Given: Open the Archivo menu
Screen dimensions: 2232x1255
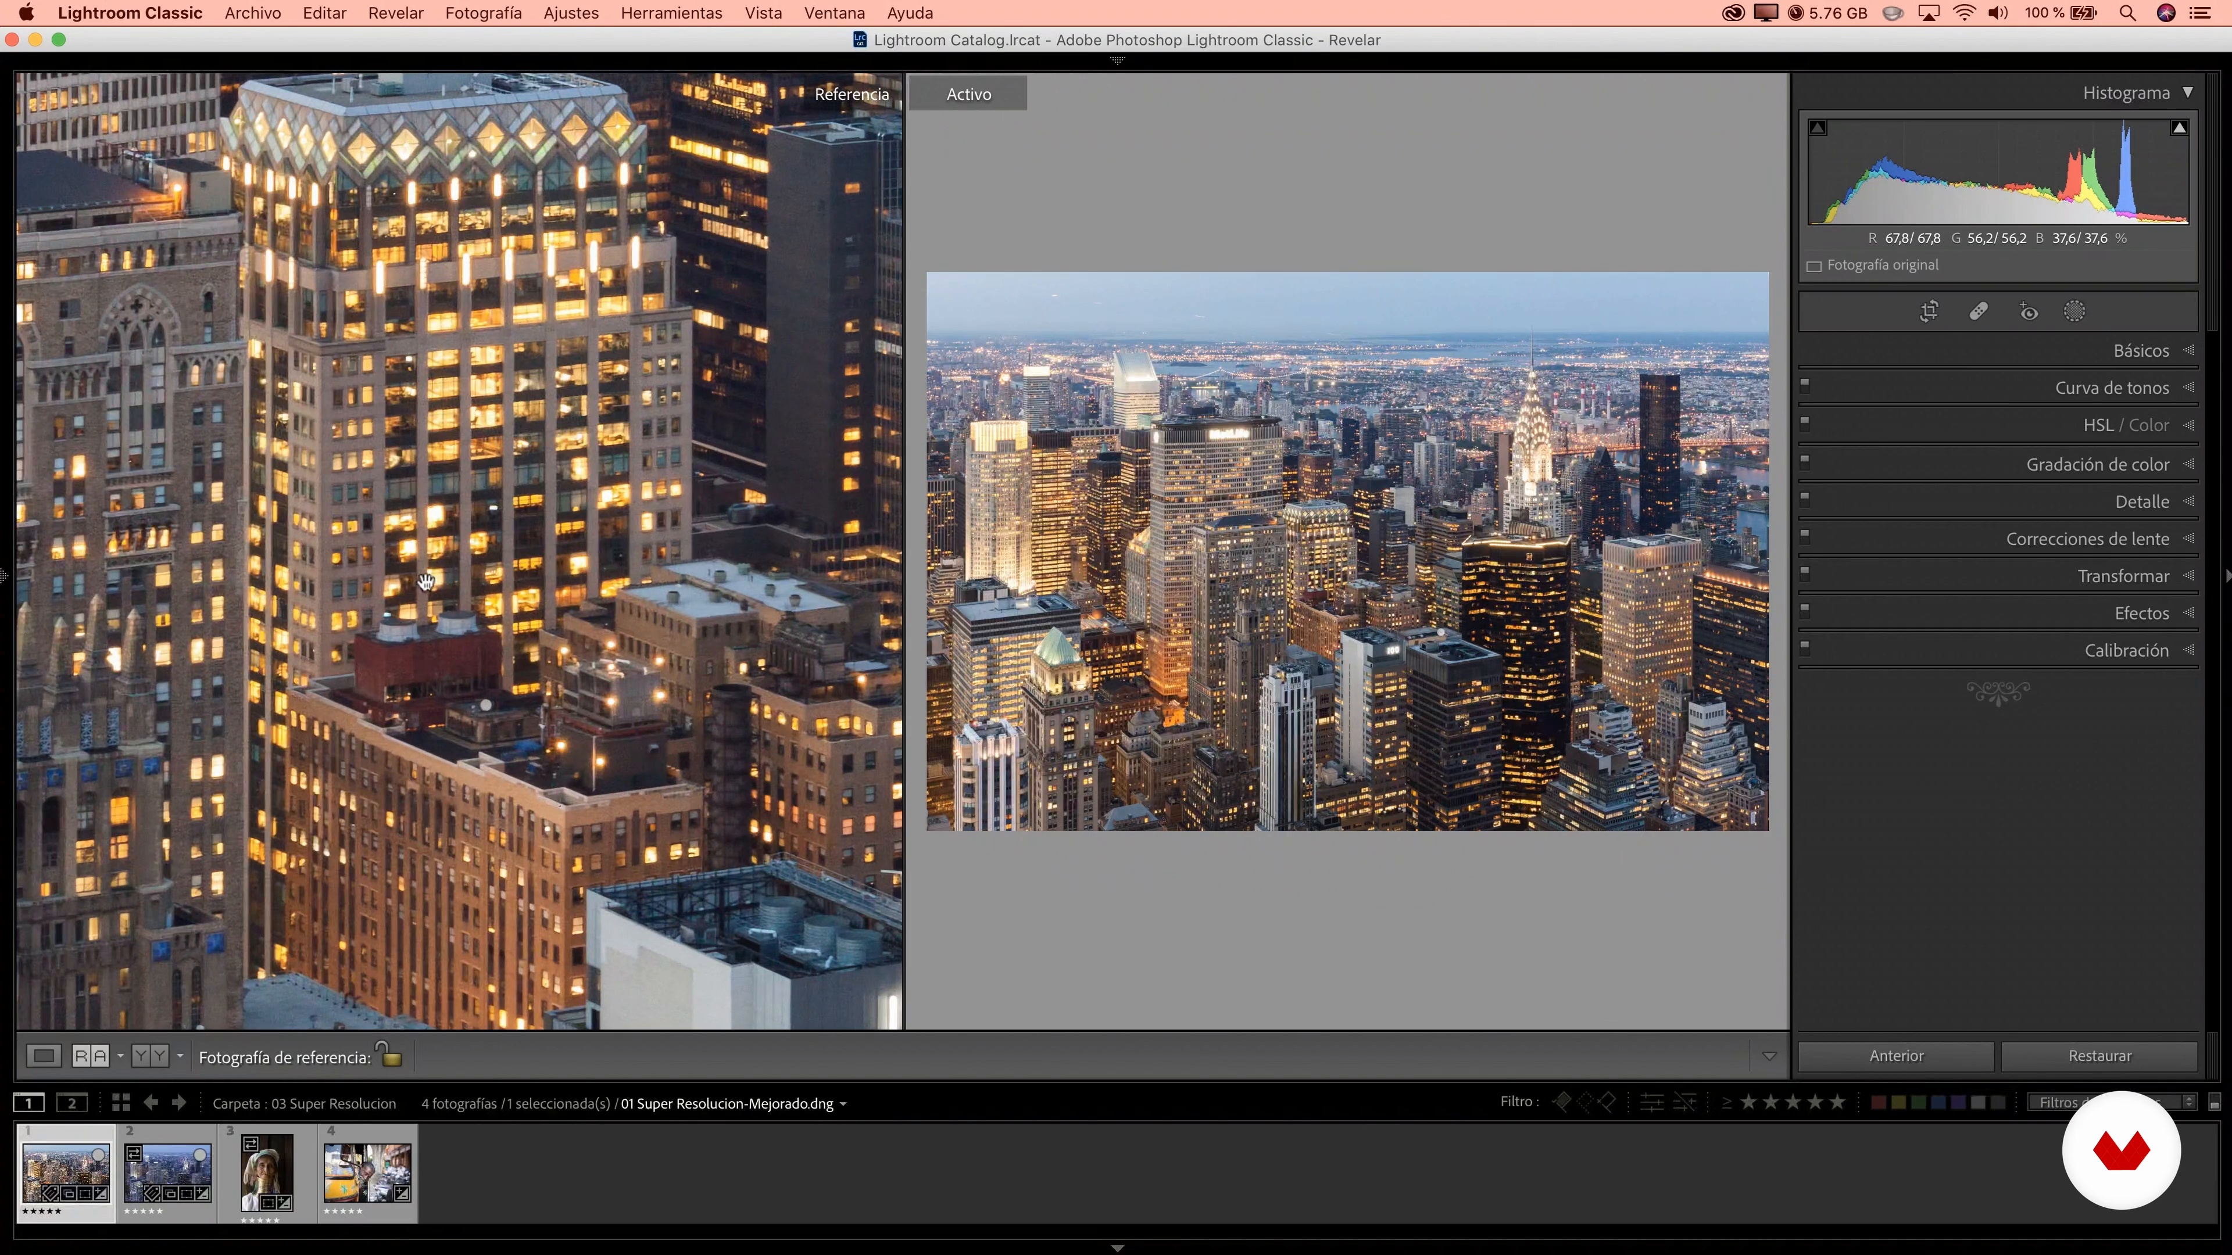Looking at the screenshot, I should tap(252, 13).
